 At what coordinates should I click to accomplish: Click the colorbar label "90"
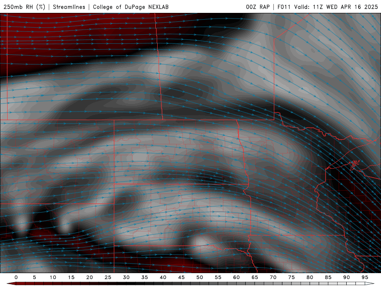click(346, 277)
